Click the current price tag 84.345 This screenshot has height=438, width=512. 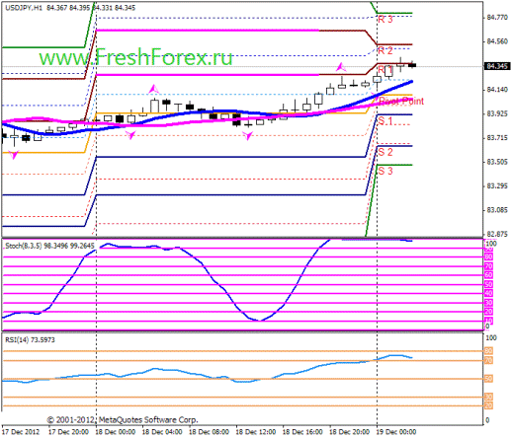click(497, 66)
